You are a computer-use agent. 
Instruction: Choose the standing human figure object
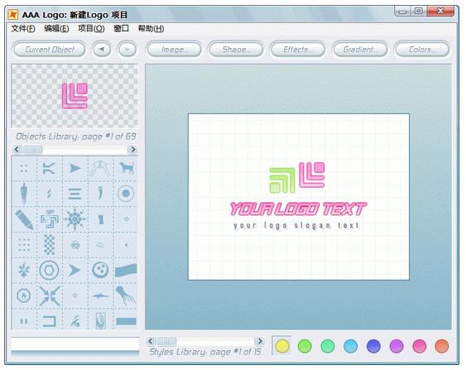click(x=24, y=194)
